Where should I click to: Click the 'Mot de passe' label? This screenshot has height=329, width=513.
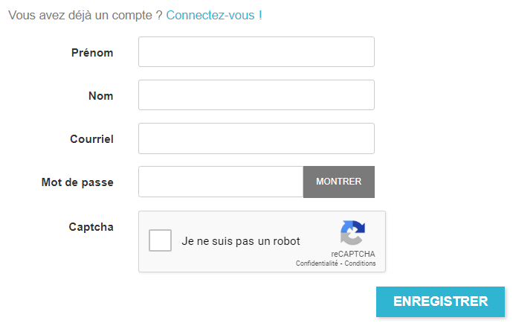[x=77, y=182]
